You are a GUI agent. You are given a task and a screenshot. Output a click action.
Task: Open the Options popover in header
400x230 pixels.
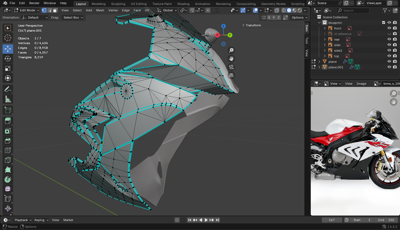pyautogui.click(x=299, y=17)
